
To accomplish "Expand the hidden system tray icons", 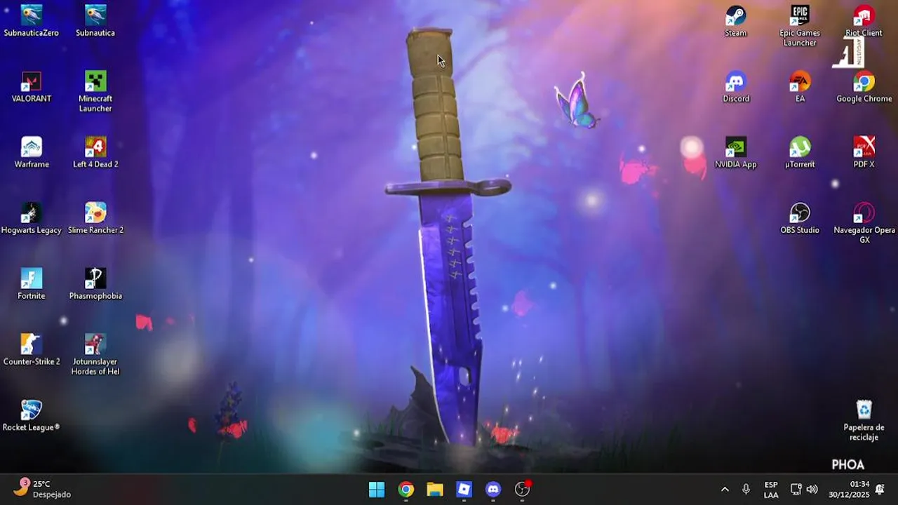I will coord(725,489).
